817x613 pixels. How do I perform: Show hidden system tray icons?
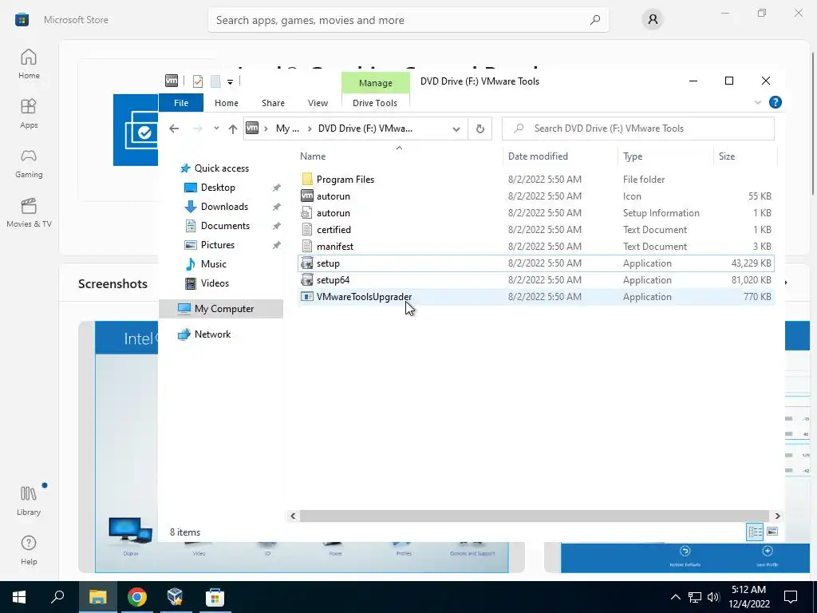click(x=675, y=597)
